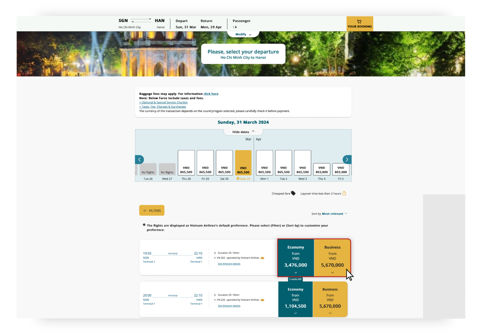
Task: Select the Economy fare for the 19:55 flight
Action: pos(295,258)
